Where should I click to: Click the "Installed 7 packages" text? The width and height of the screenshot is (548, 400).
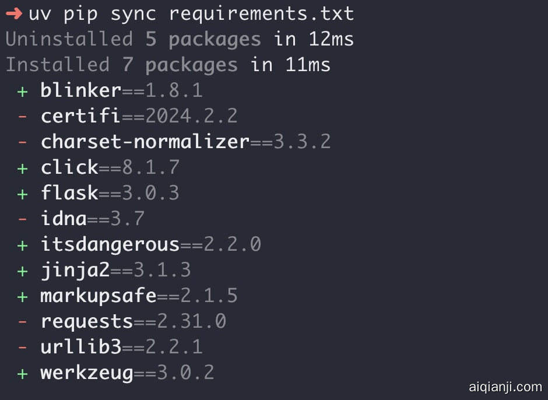click(121, 65)
